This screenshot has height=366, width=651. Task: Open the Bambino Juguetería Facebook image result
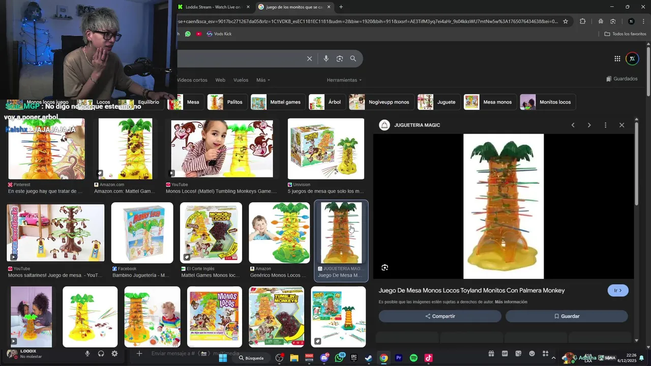(142, 233)
